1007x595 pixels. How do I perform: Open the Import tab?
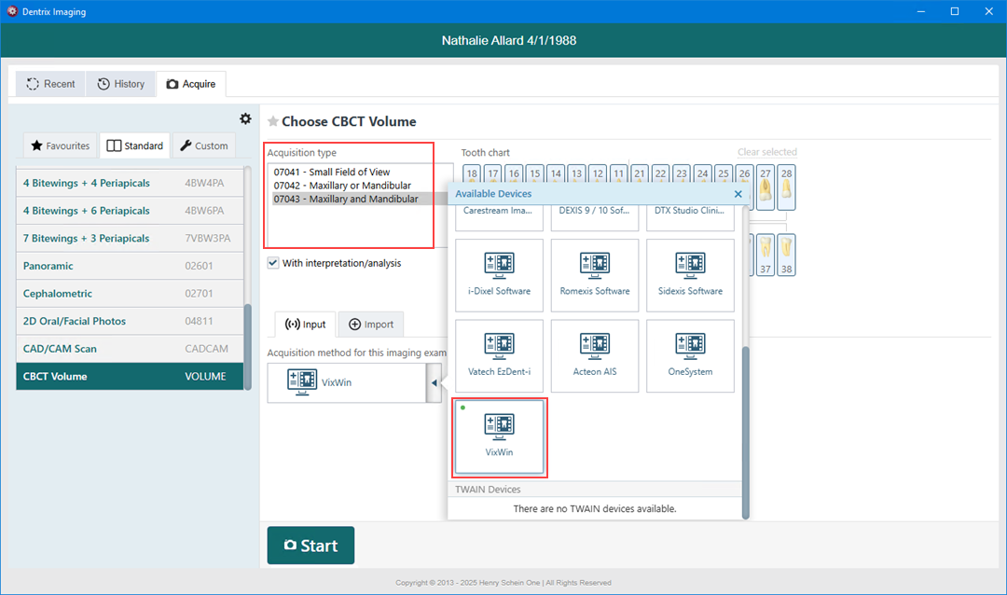click(x=370, y=325)
